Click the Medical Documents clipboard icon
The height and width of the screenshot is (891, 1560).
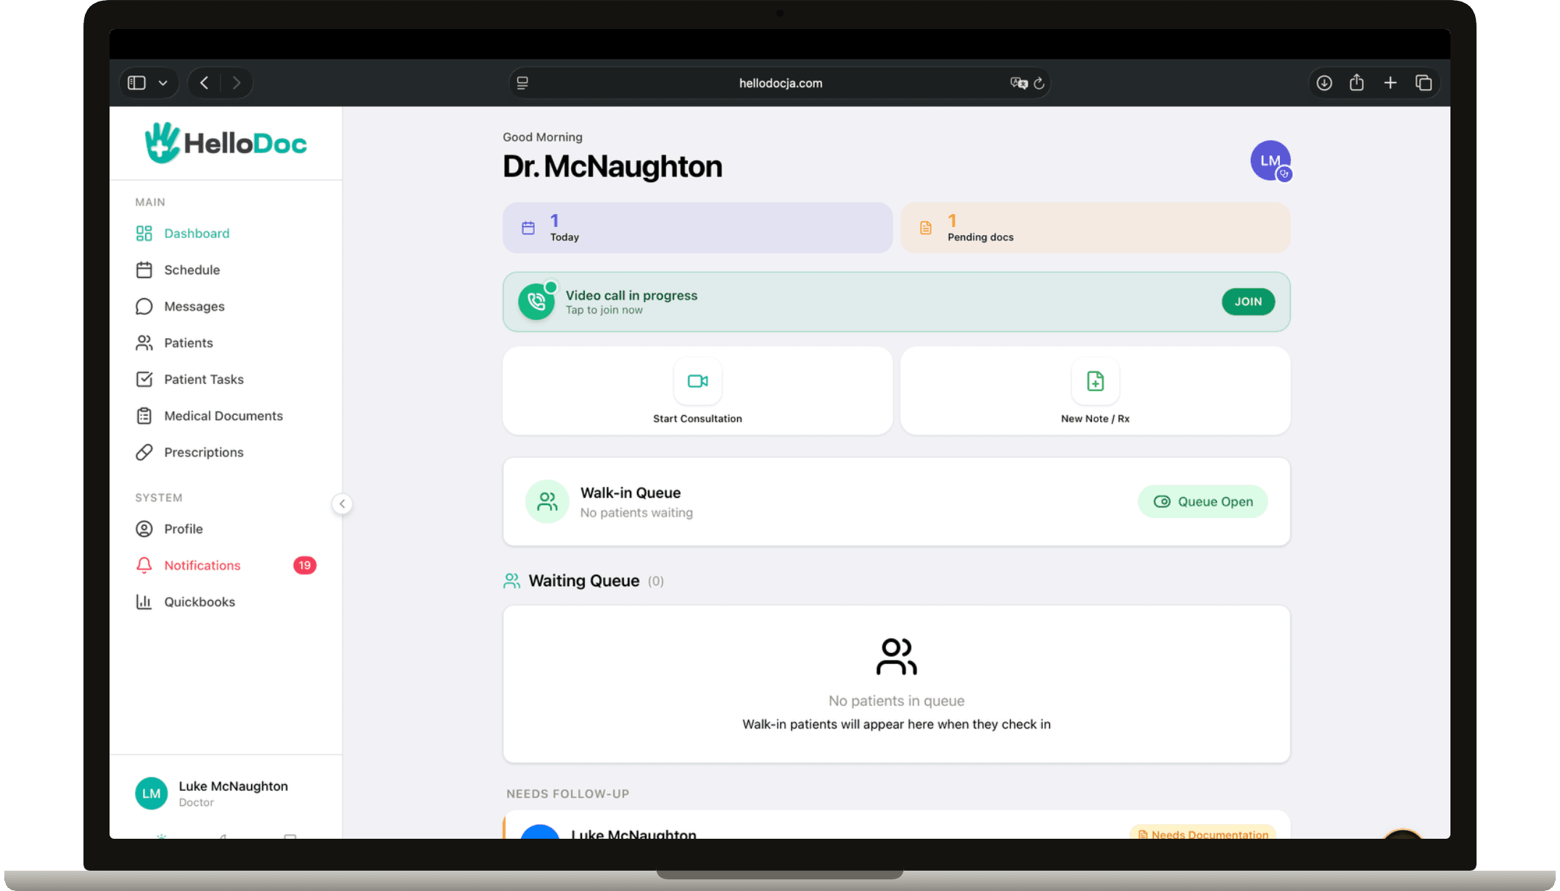[x=144, y=416]
